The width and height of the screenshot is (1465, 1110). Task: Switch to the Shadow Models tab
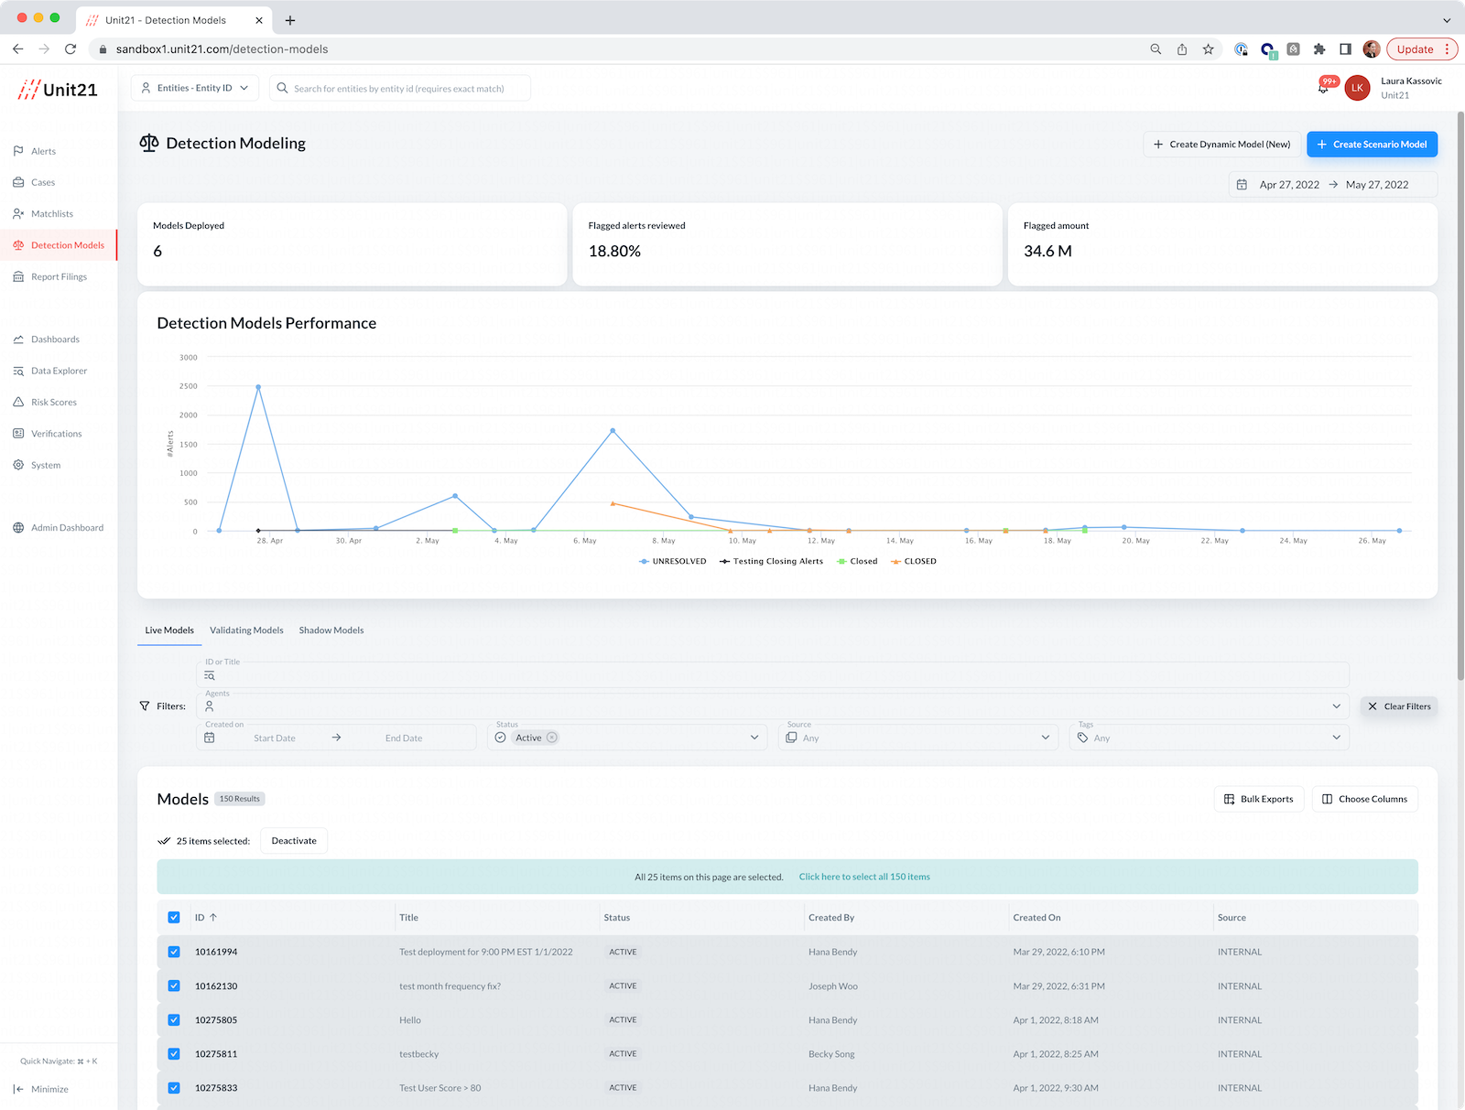(x=331, y=630)
